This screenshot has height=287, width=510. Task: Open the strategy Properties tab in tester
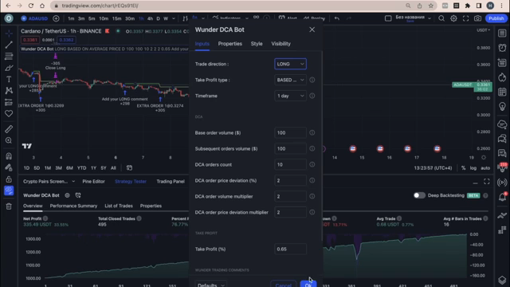point(151,206)
